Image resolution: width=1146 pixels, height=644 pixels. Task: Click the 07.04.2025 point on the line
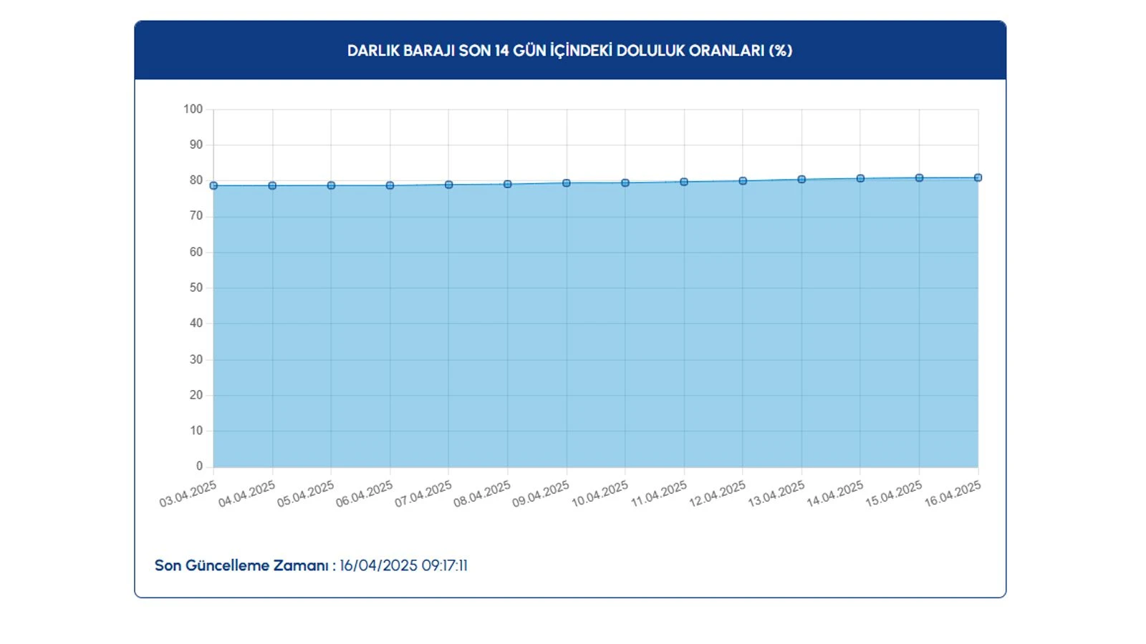449,185
